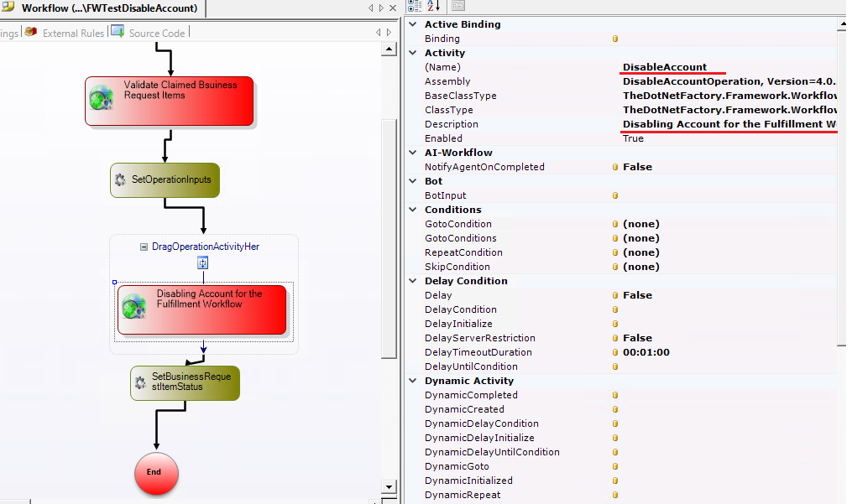Screen dimensions: 852x504
Task: Click the Binding property's bind marker icon
Action: point(615,39)
